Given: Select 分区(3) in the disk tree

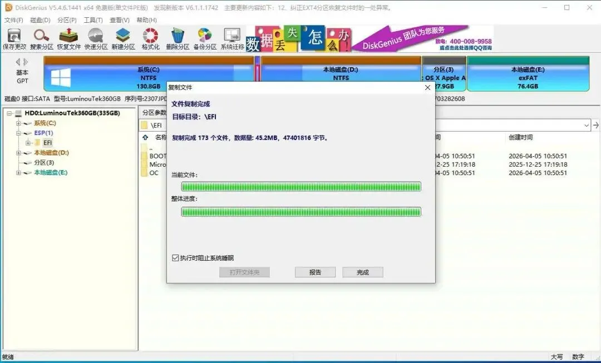Looking at the screenshot, I should [45, 163].
